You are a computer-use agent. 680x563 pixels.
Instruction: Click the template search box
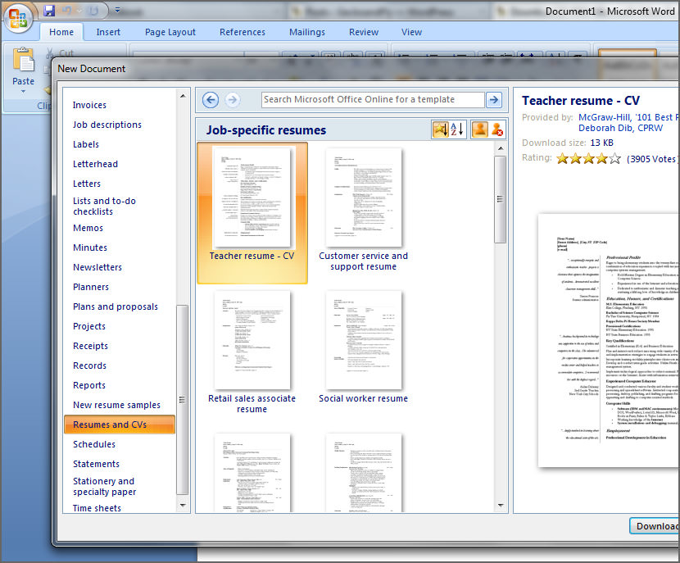point(373,100)
